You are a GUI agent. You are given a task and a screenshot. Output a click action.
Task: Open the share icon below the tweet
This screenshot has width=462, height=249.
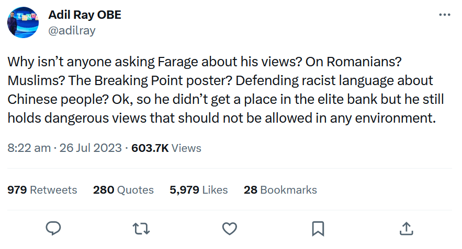point(407,229)
